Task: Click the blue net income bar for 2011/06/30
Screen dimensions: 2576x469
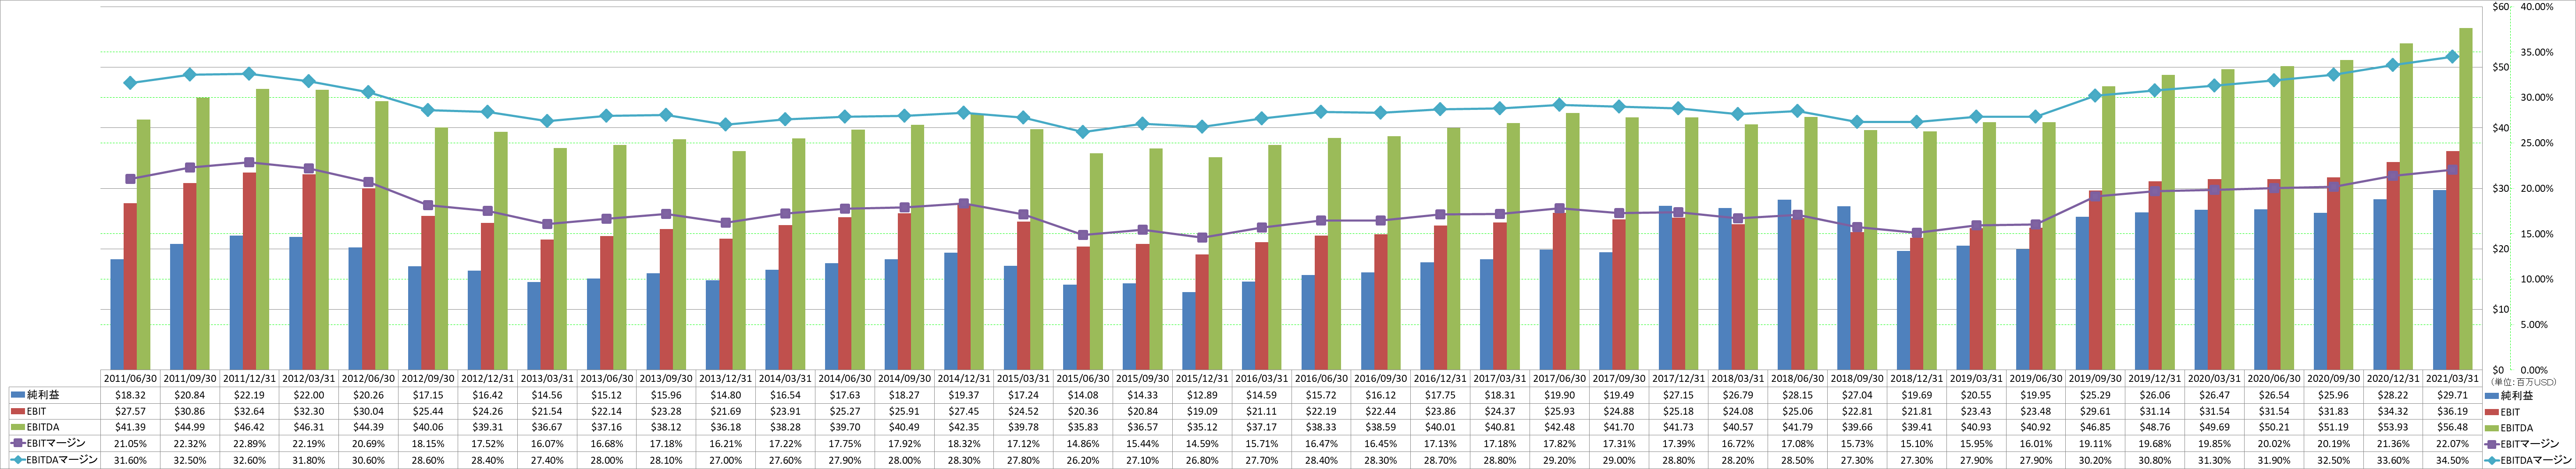Action: pos(117,314)
